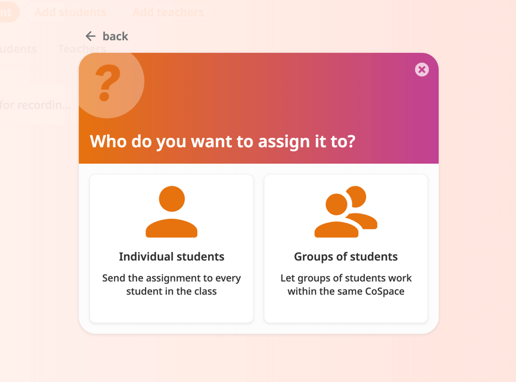
Task: Select the group of people icon
Action: pos(346,212)
